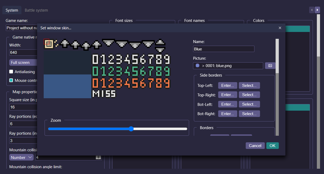Screen dimensions: 324x174
Task: Click the dark background area of the skin image
Action: (x=67, y=63)
